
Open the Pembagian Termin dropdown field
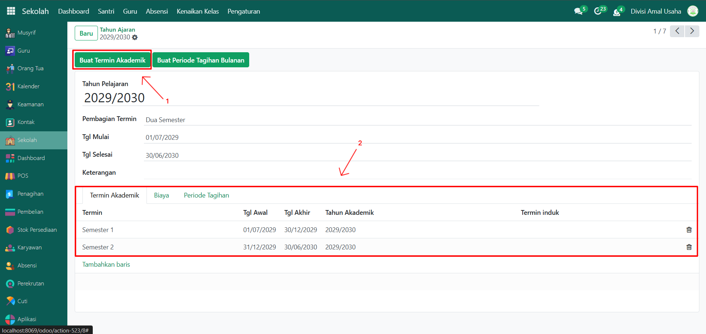pos(417,120)
